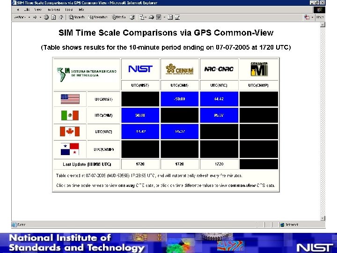The height and width of the screenshot is (253, 337).
Task: Click the NIST logo in table header
Action: 140,69
